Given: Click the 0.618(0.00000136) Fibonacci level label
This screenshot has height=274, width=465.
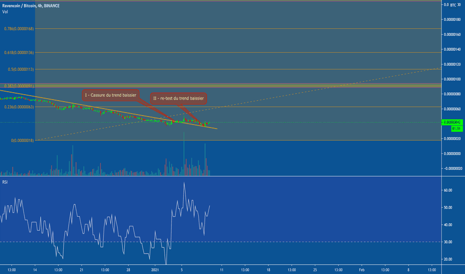Looking at the screenshot, I should 19,52.
